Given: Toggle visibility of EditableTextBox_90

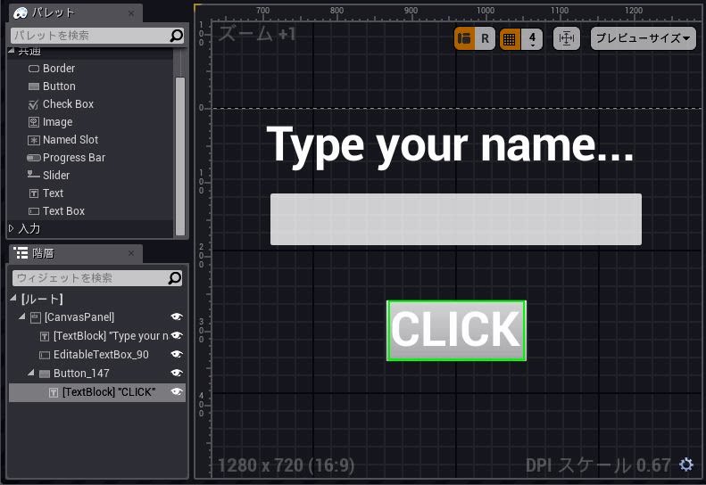Looking at the screenshot, I should 177,355.
